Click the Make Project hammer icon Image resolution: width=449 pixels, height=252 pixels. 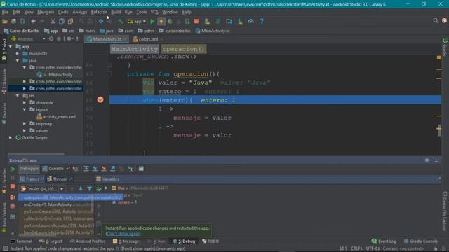(x=121, y=21)
